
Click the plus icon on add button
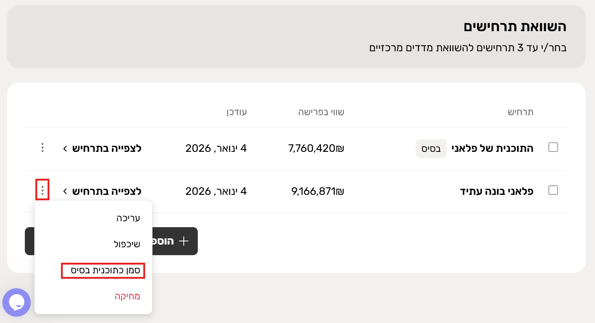coord(184,241)
